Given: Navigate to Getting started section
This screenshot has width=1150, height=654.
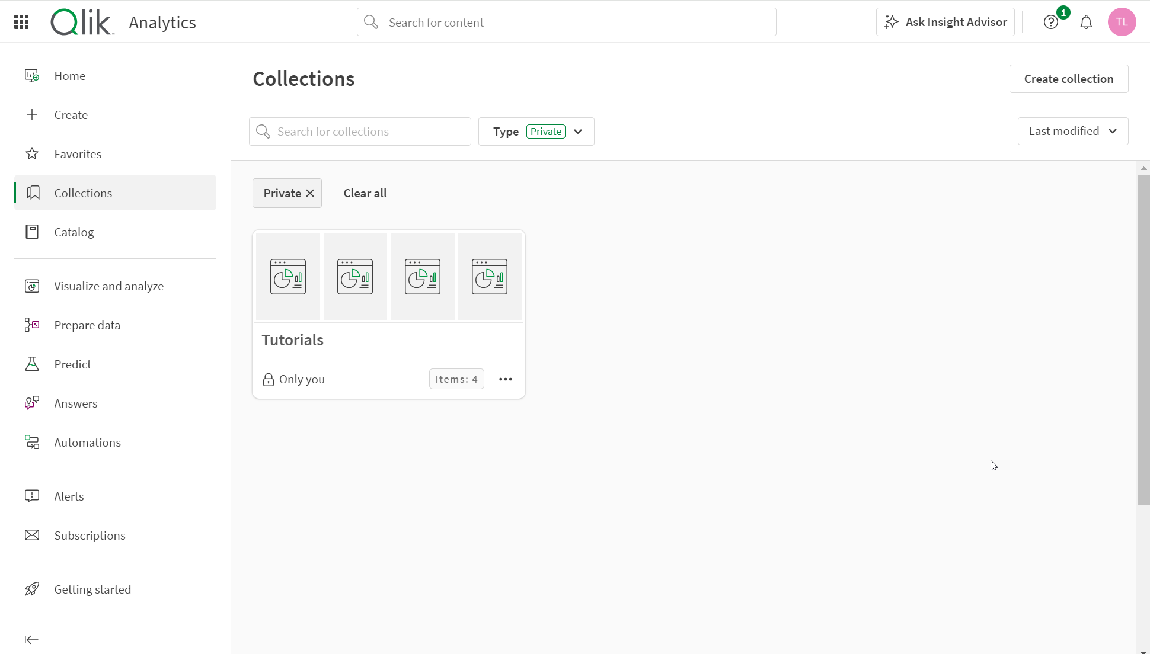Looking at the screenshot, I should (x=92, y=589).
